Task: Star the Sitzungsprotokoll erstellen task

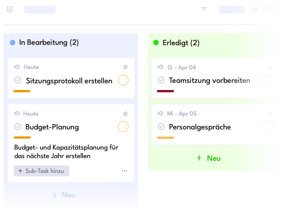Action: tap(125, 67)
